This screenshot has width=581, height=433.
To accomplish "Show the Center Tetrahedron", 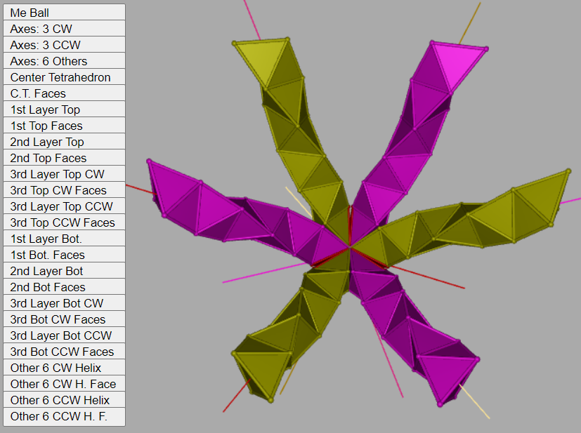I will [64, 77].
